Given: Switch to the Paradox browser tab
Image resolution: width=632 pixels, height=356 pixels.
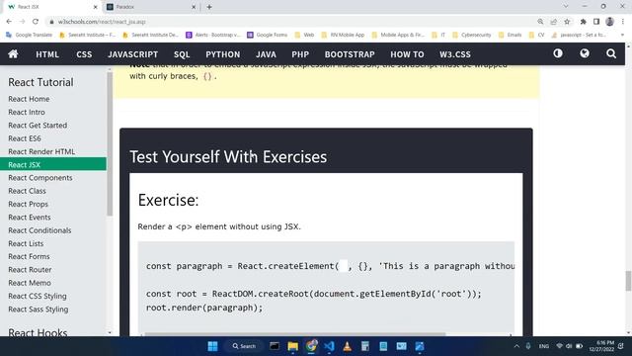Looking at the screenshot, I should 151,7.
